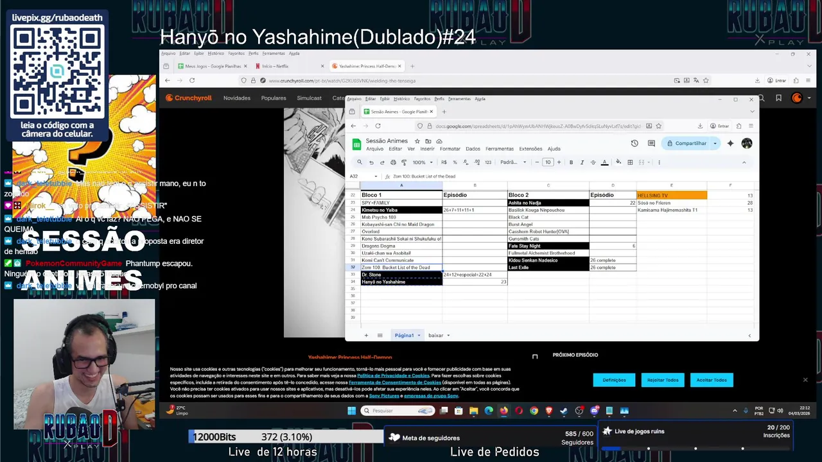The width and height of the screenshot is (822, 462).
Task: Select the orange HELLSING TV cell
Action: click(672, 195)
